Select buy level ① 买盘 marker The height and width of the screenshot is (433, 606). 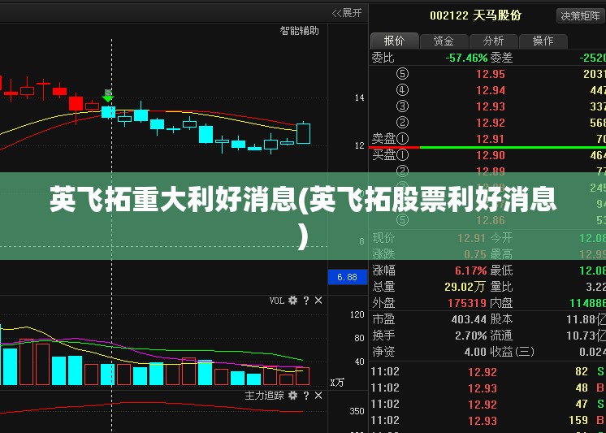391,155
